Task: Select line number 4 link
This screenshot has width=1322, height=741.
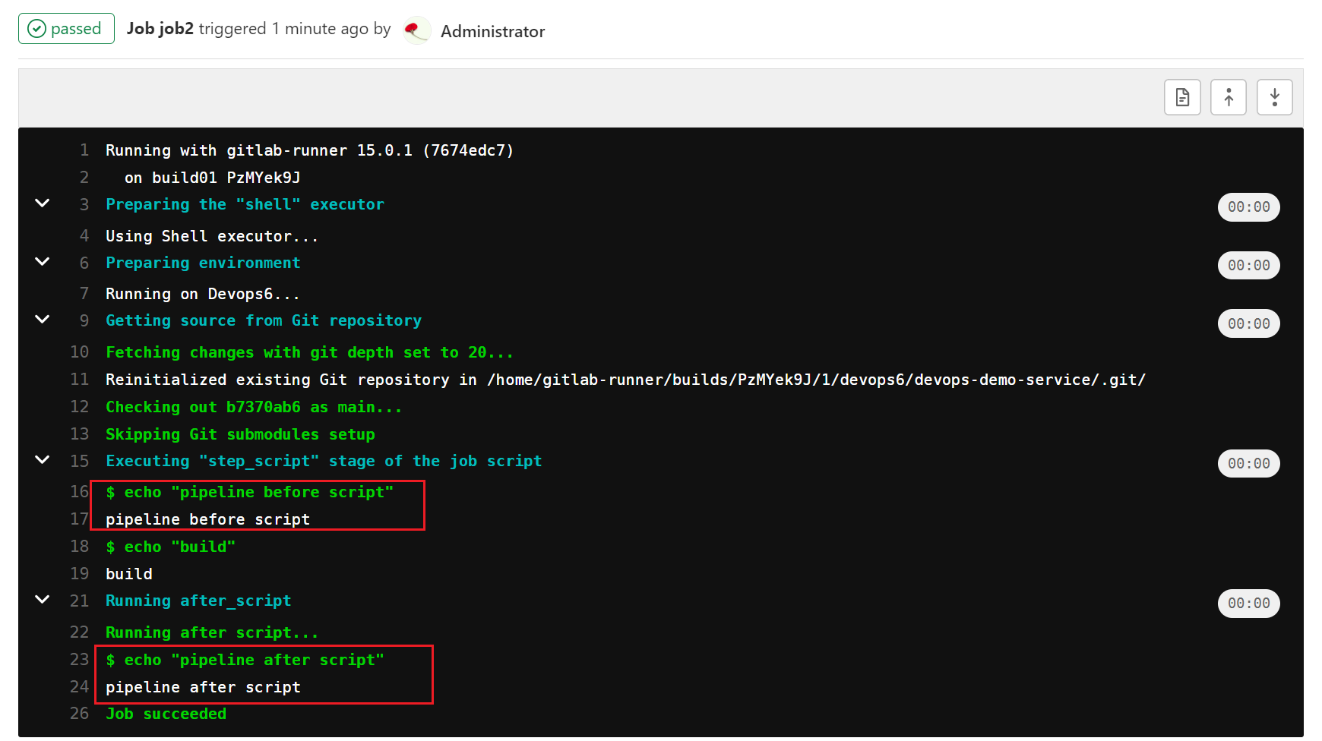Action: [84, 236]
